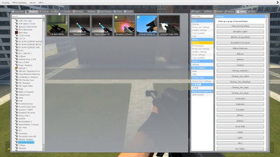This screenshot has width=280, height=157.
Task: Click the gun icon beside Serious Sam 2
Action: tap(17, 116)
